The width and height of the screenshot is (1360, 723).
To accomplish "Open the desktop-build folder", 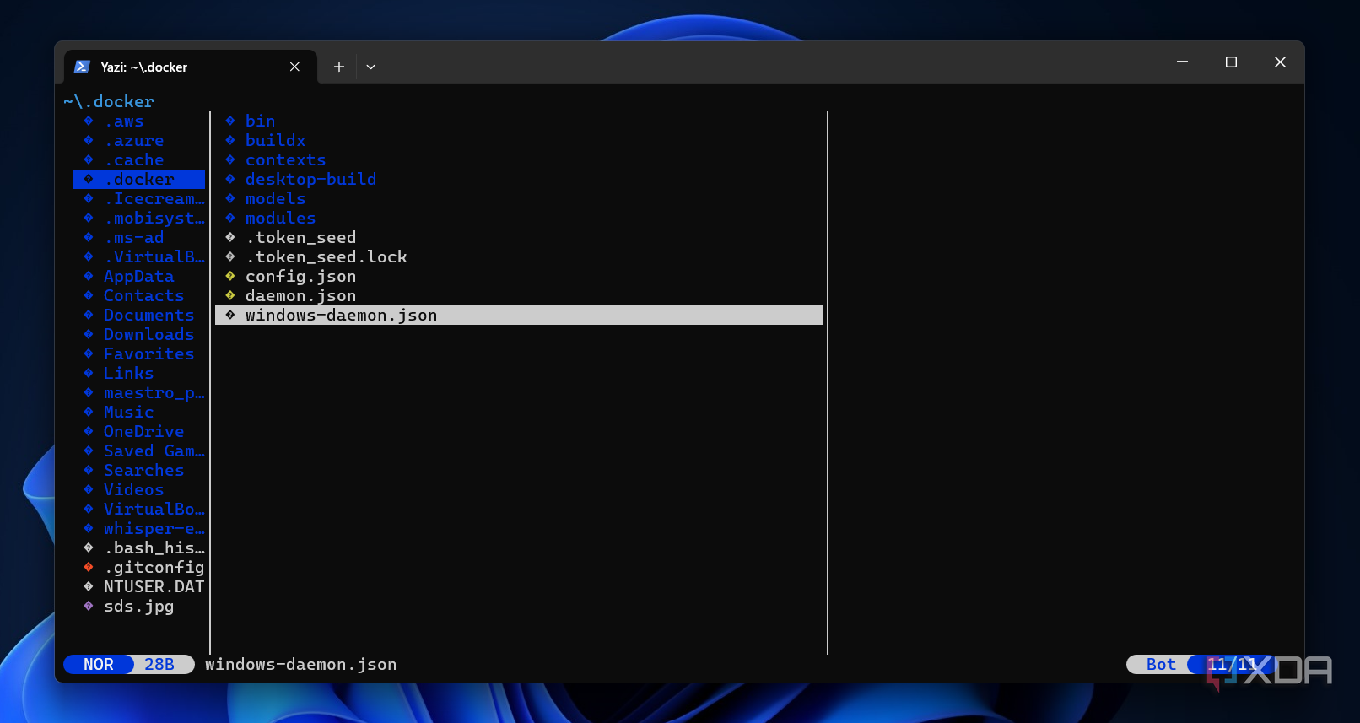I will pyautogui.click(x=311, y=180).
